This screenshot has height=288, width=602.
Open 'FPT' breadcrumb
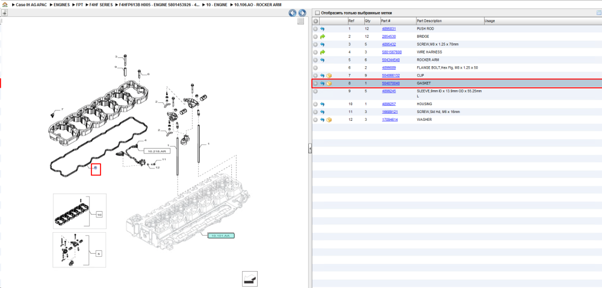(x=79, y=5)
